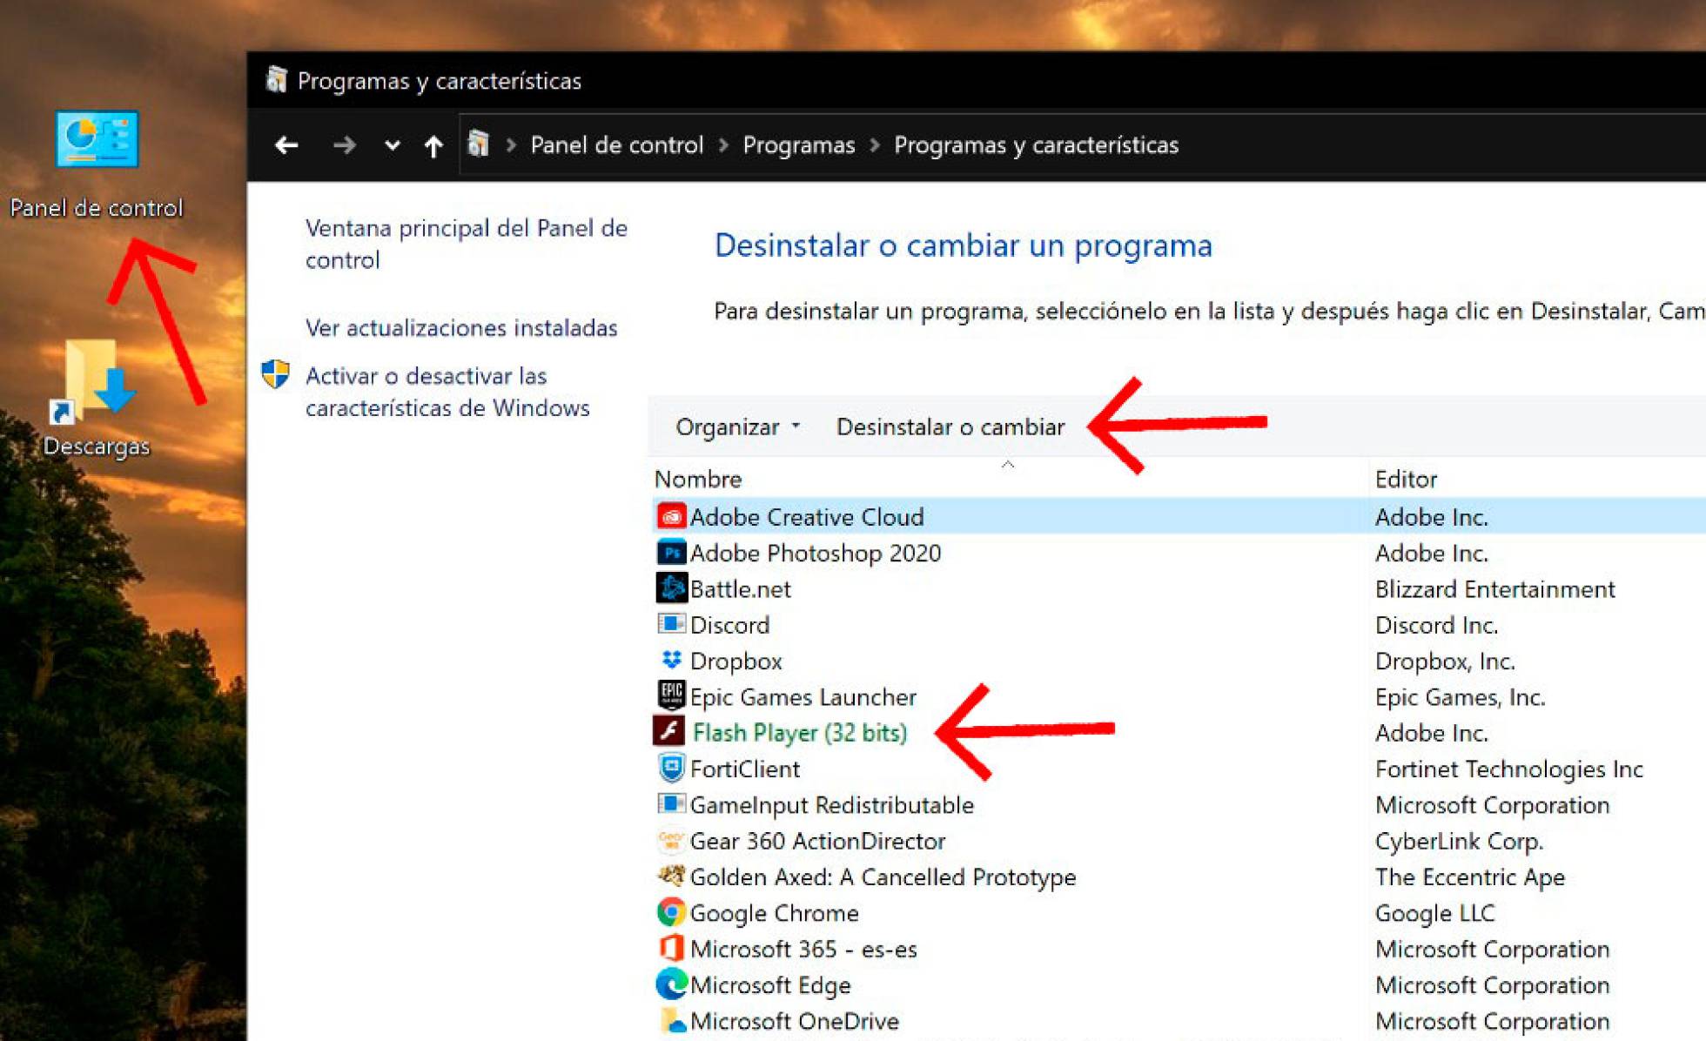Select Adobe Photoshop 2020 name text
Viewport: 1706px width, 1041px height.
pyautogui.click(x=816, y=553)
